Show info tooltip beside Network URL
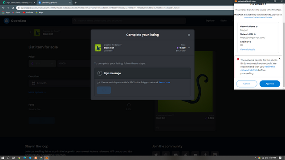The height and width of the screenshot is (160, 285). [x=255, y=34]
